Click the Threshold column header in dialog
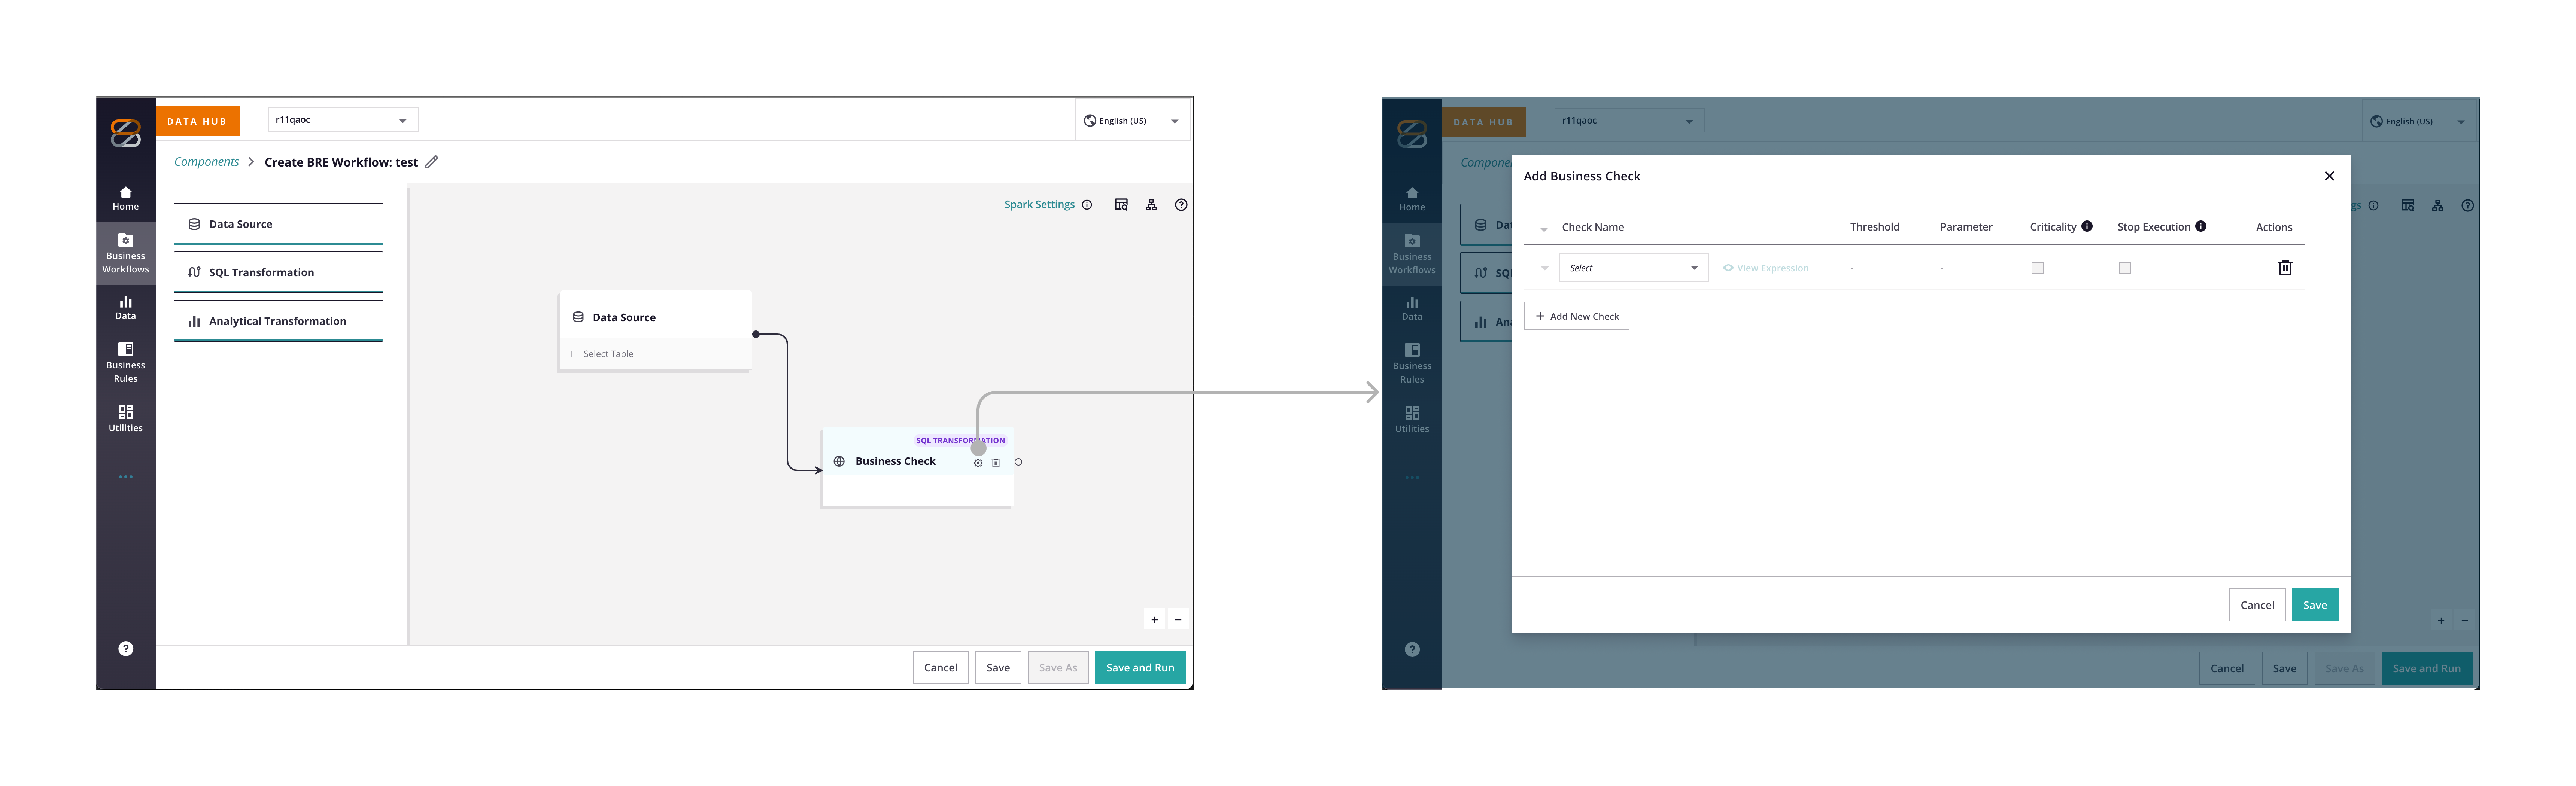Viewport: 2576px width, 786px height. (x=1874, y=227)
